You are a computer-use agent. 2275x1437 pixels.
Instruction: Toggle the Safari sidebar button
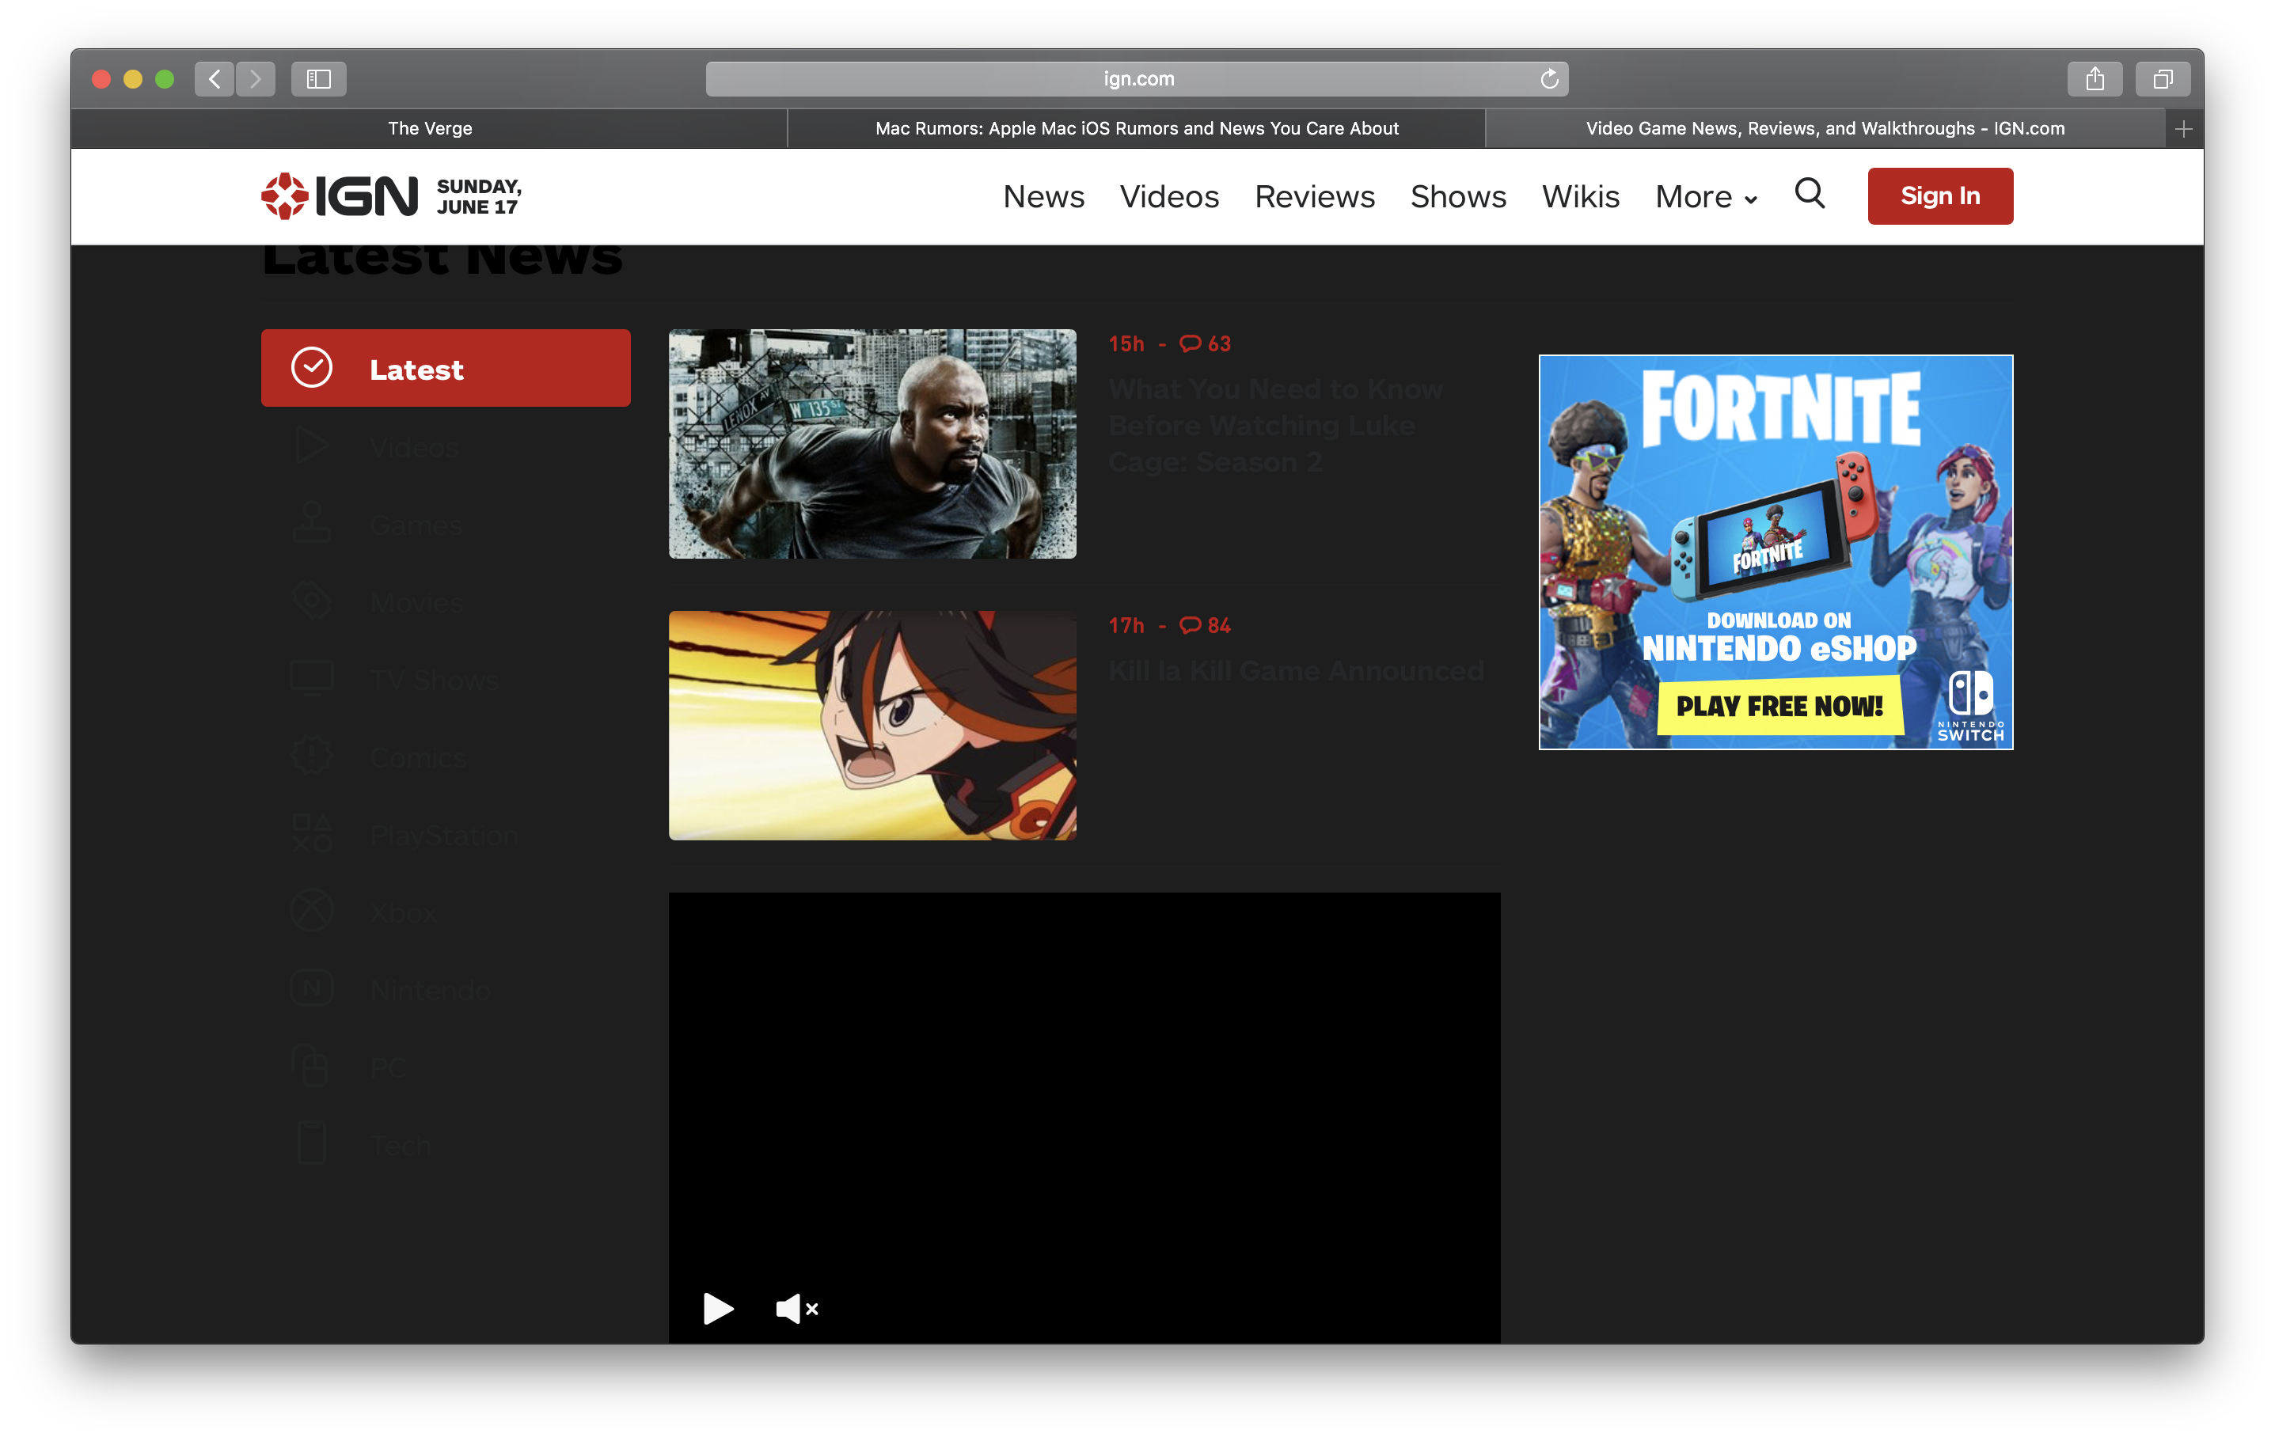pyautogui.click(x=318, y=79)
